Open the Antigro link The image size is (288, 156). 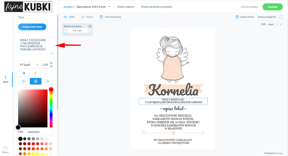point(279,153)
